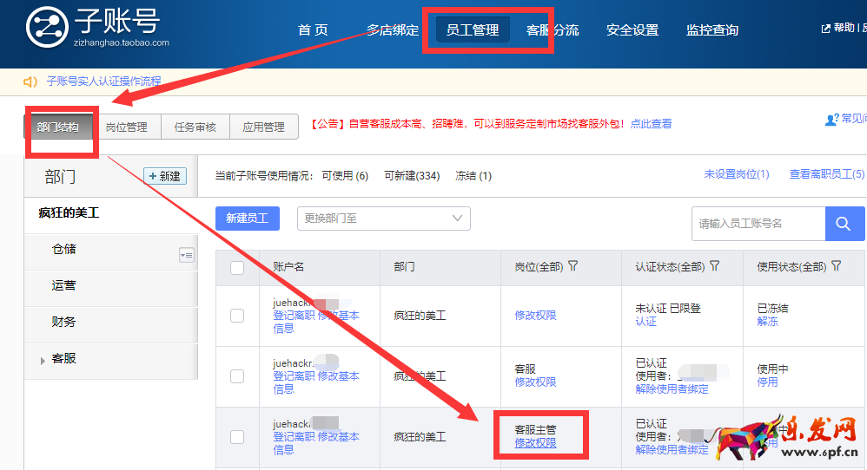Focus the employee account name search field
The width and height of the screenshot is (867, 470).
coord(758,224)
